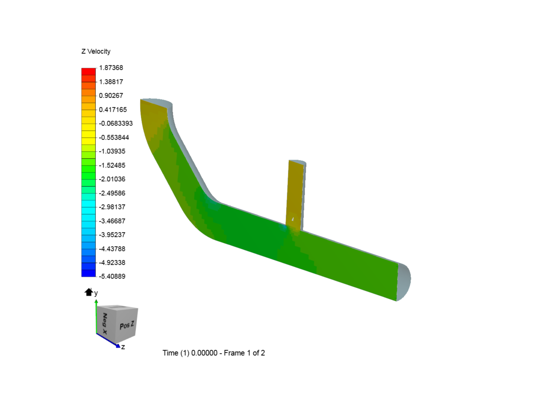Click the dark blue bottom band of the legend
Image resolution: width=535 pixels, height=401 pixels.
click(x=88, y=273)
